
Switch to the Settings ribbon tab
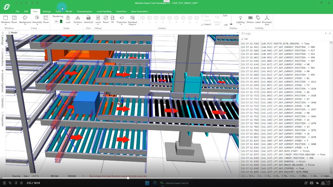[x=47, y=11]
